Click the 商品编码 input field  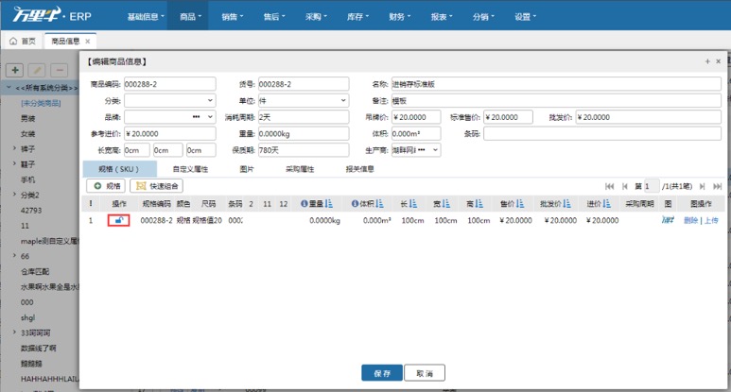(169, 84)
